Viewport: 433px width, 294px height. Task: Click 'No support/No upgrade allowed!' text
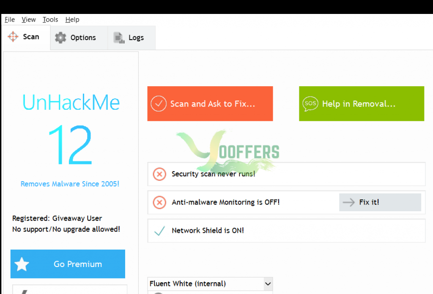click(x=66, y=229)
